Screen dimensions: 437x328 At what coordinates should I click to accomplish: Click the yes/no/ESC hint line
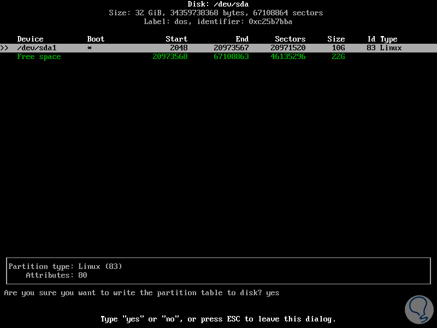click(218, 319)
